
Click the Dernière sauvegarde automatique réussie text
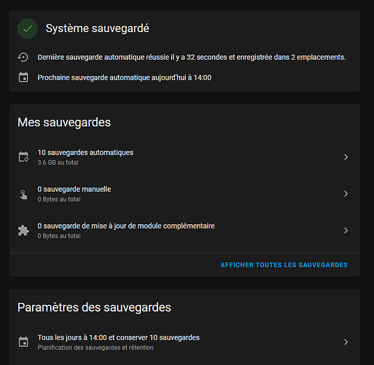tap(192, 58)
